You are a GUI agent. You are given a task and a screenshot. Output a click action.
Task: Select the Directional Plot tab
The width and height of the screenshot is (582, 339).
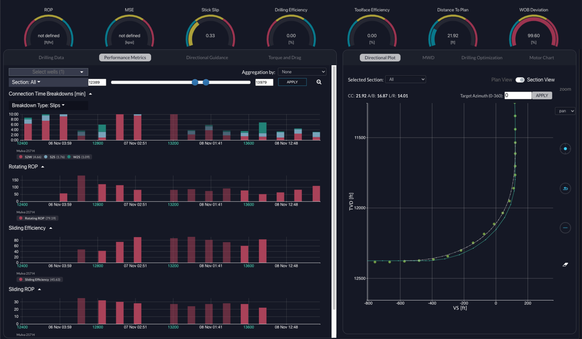coord(380,58)
